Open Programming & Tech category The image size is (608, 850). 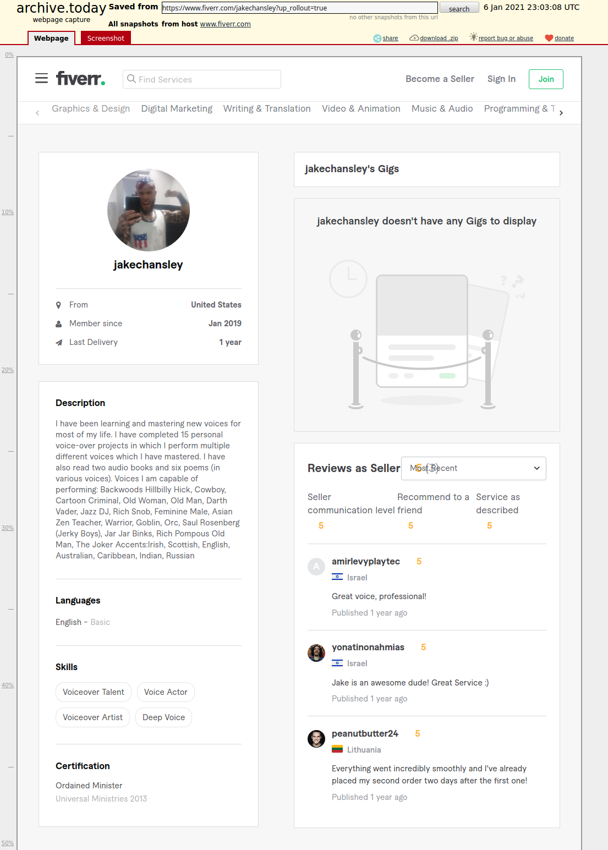point(519,108)
